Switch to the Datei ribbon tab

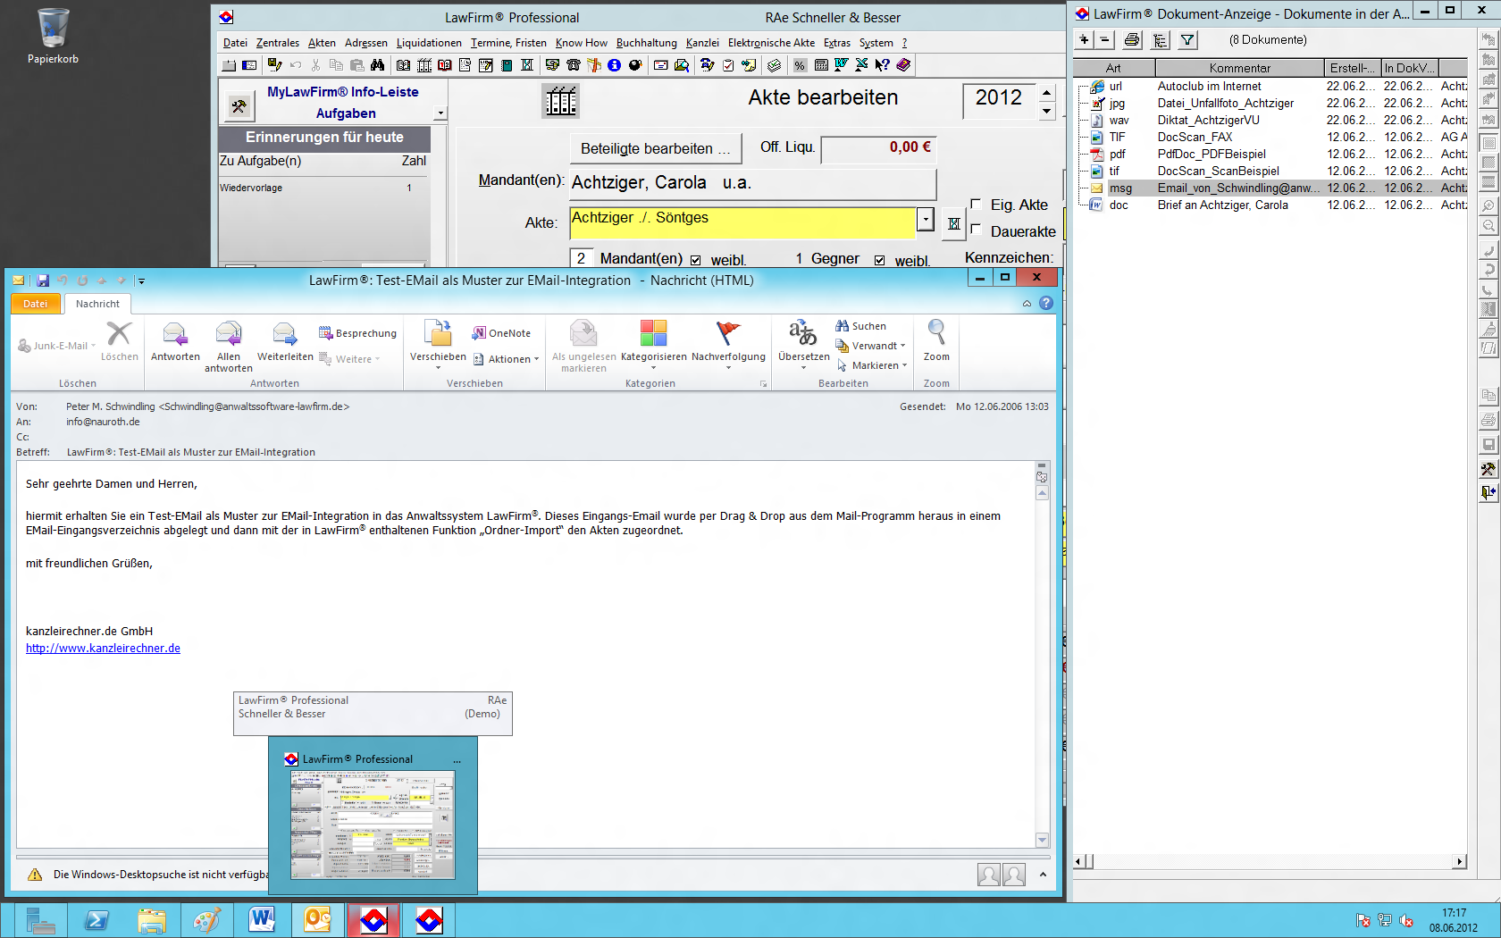(x=36, y=304)
